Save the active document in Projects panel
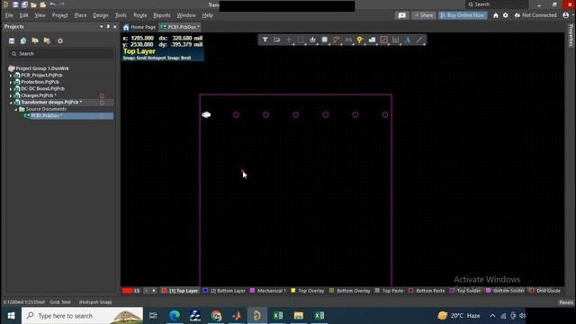 (12, 40)
